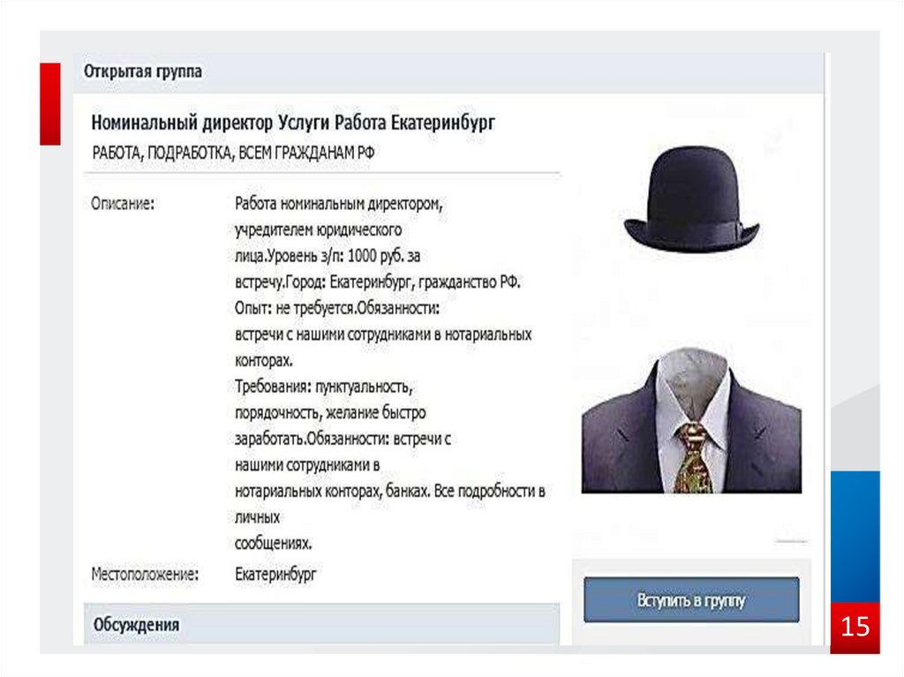Select the "Открытая группа" header bar
The width and height of the screenshot is (904, 677).
[x=143, y=72]
